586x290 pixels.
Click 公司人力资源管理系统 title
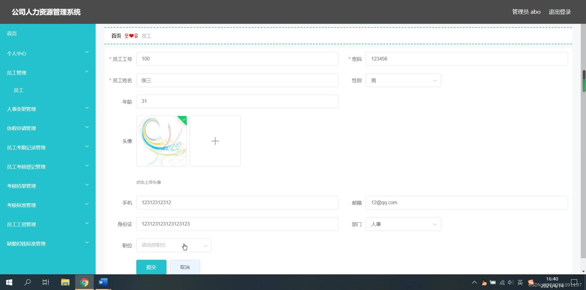click(46, 12)
